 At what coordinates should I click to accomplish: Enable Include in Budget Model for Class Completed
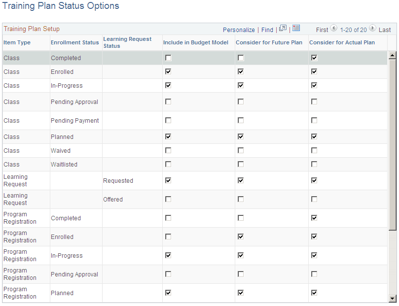pyautogui.click(x=168, y=58)
